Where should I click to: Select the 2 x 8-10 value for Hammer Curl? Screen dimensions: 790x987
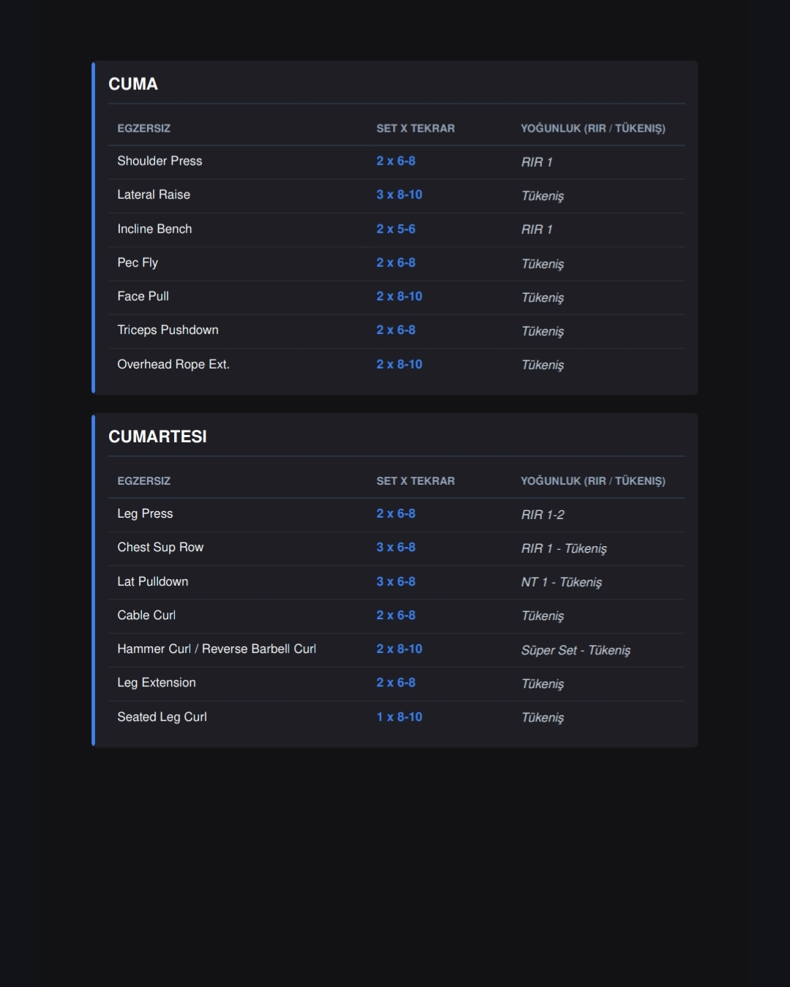(399, 648)
